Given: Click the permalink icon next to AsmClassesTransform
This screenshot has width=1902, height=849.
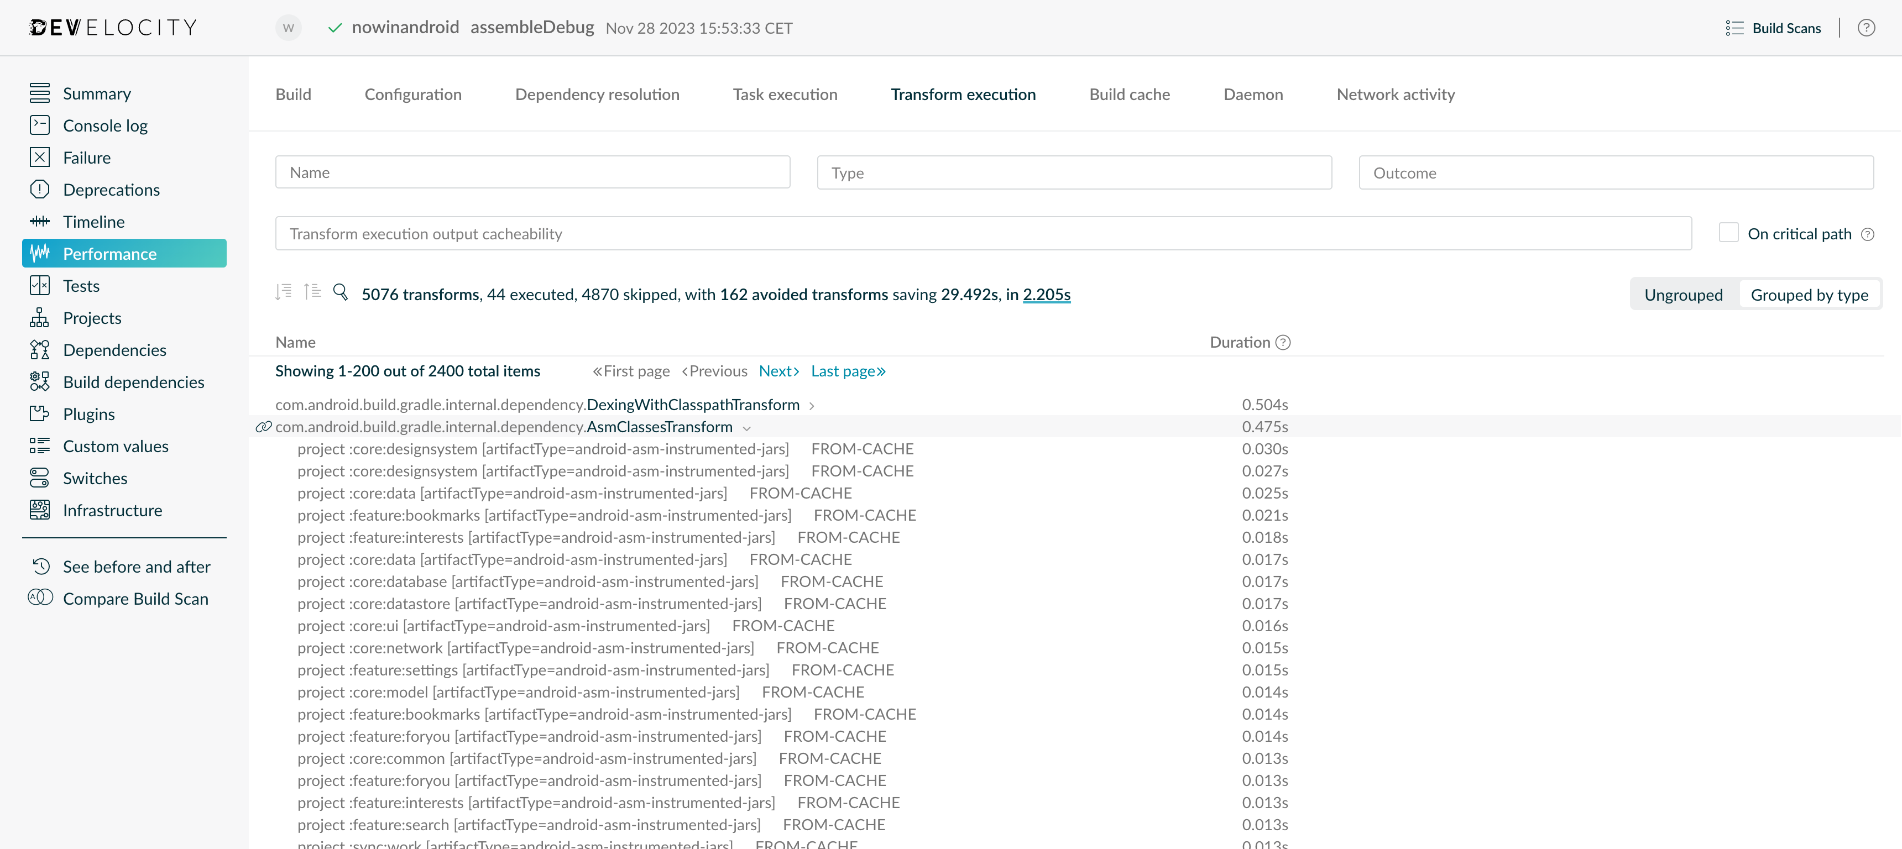Looking at the screenshot, I should click(x=264, y=427).
